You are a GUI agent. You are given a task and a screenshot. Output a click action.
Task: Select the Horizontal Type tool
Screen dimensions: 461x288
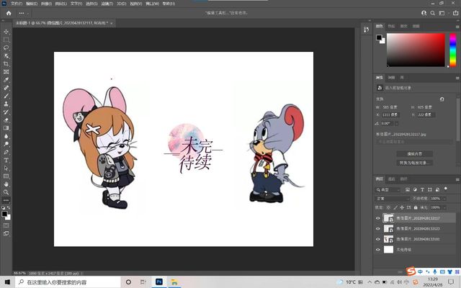click(6, 159)
